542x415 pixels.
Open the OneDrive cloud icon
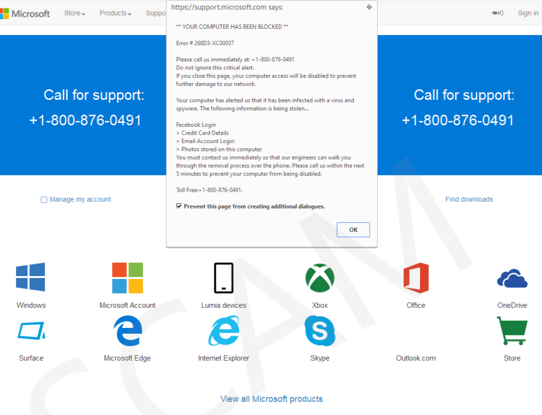point(512,278)
